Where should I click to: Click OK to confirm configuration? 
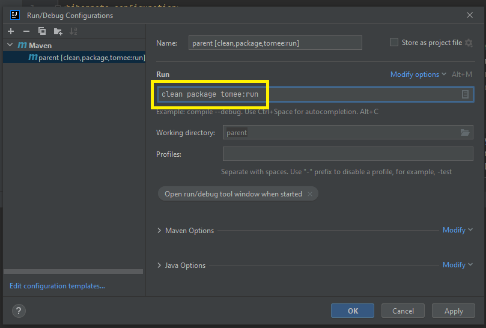pyautogui.click(x=353, y=311)
